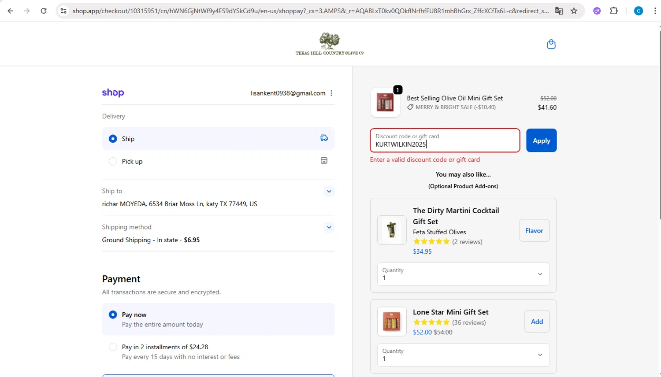661x377 pixels.
Task: Click the invalid discount code error message
Action: [425, 159]
